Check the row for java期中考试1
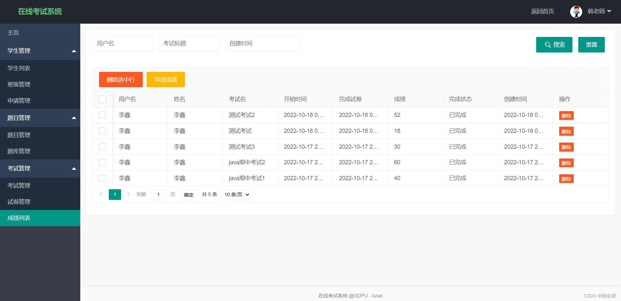Image resolution: width=621 pixels, height=301 pixels. pos(103,178)
